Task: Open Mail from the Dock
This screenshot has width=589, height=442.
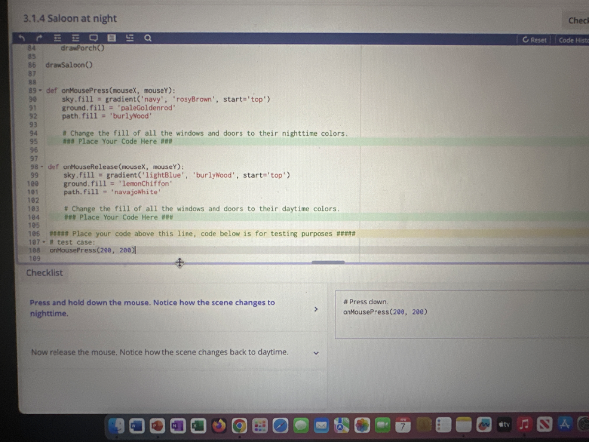Action: click(x=321, y=425)
